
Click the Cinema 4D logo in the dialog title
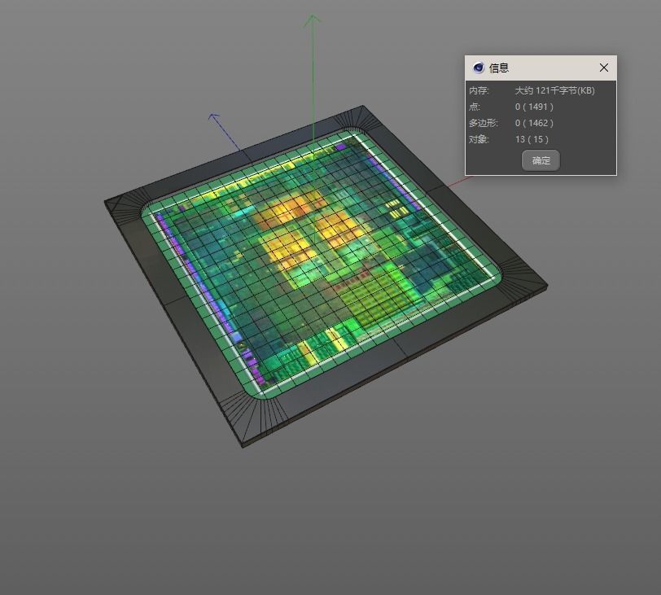[478, 68]
